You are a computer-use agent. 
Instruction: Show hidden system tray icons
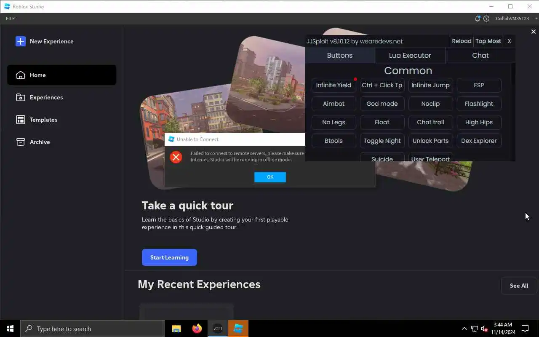[x=464, y=329]
